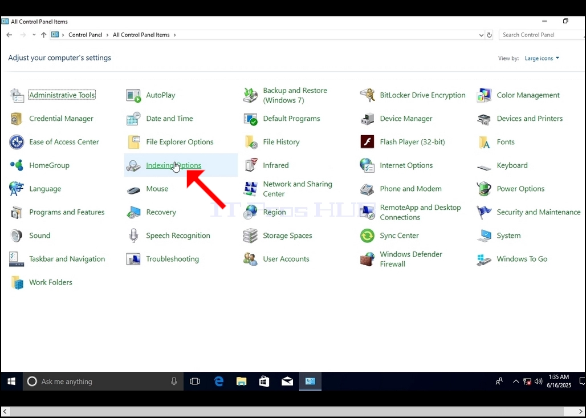Open the Windows Start button
Image resolution: width=586 pixels, height=418 pixels.
11,382
